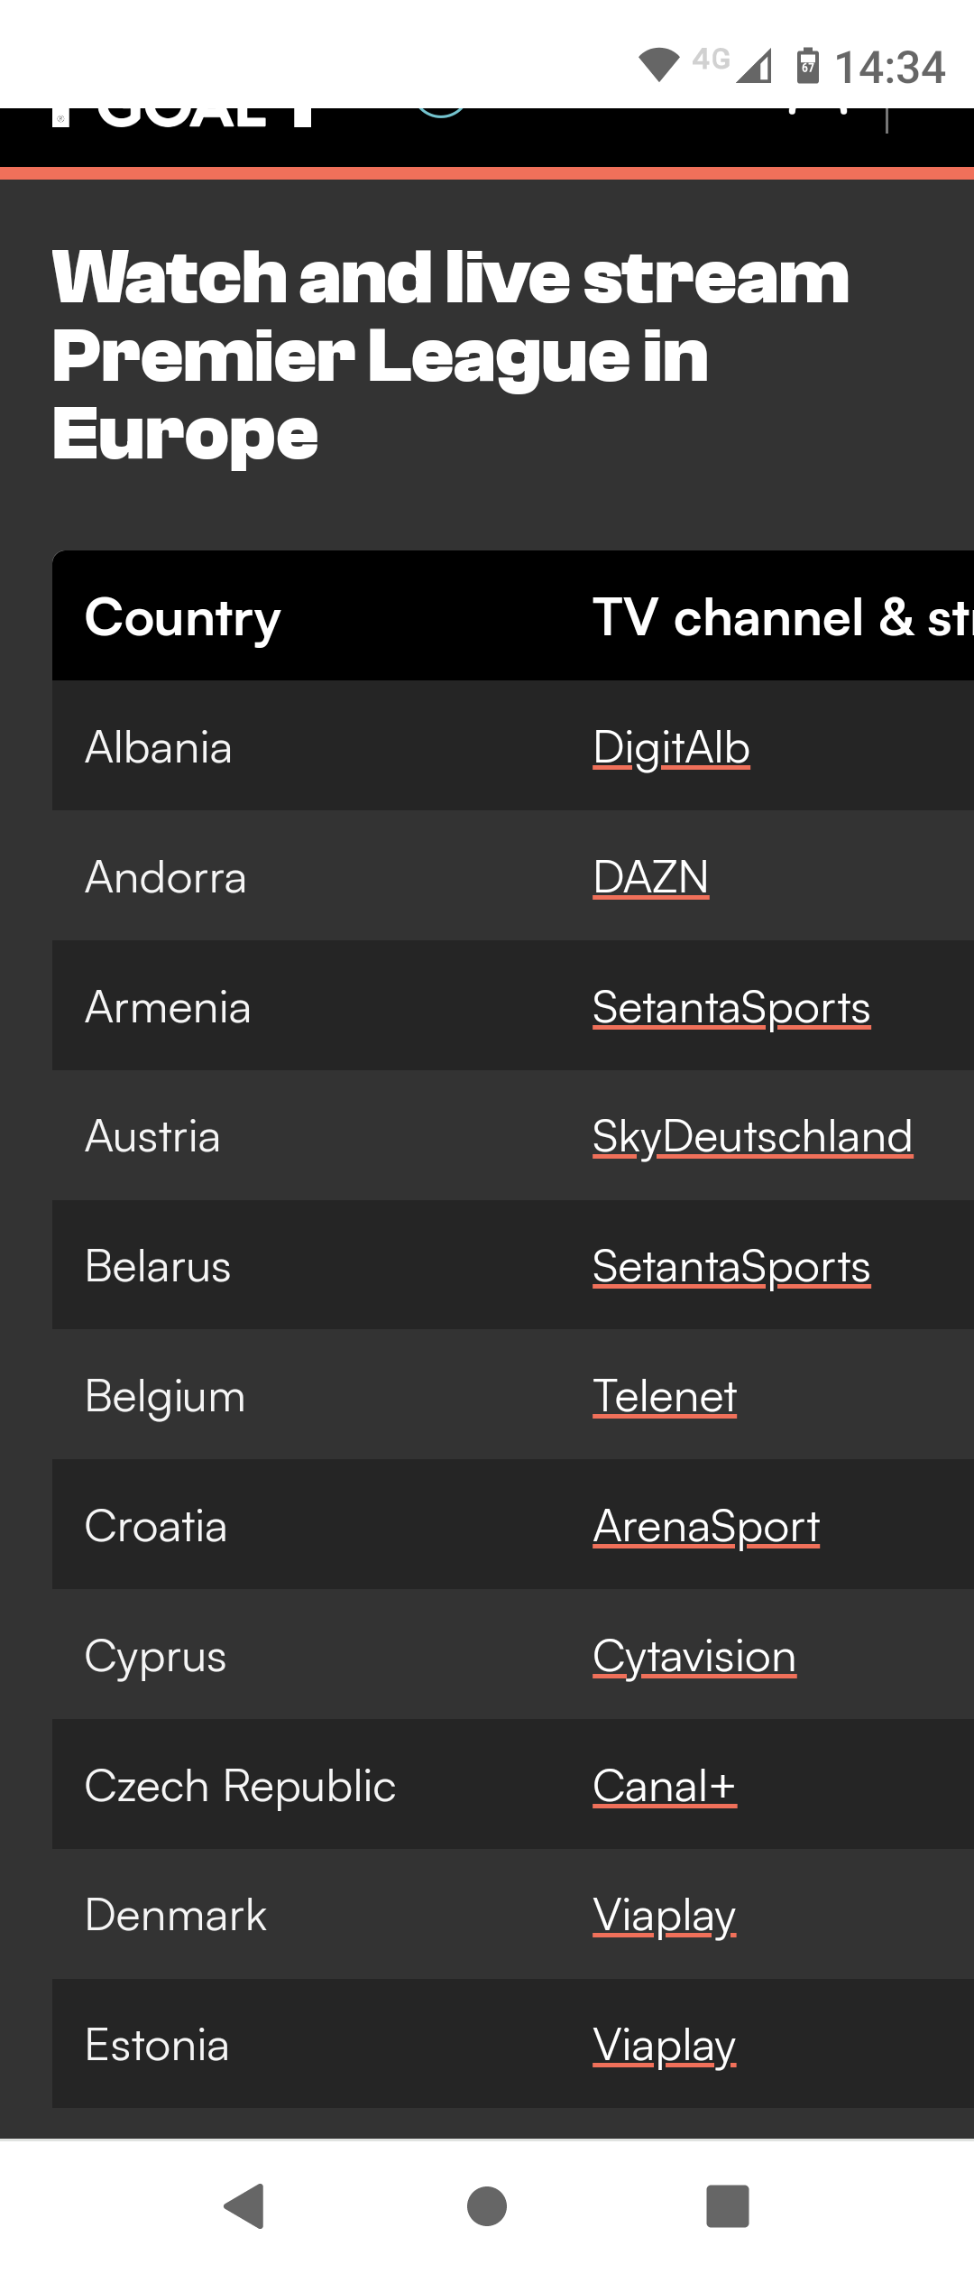Tap the Android home circle button

[x=487, y=2206]
